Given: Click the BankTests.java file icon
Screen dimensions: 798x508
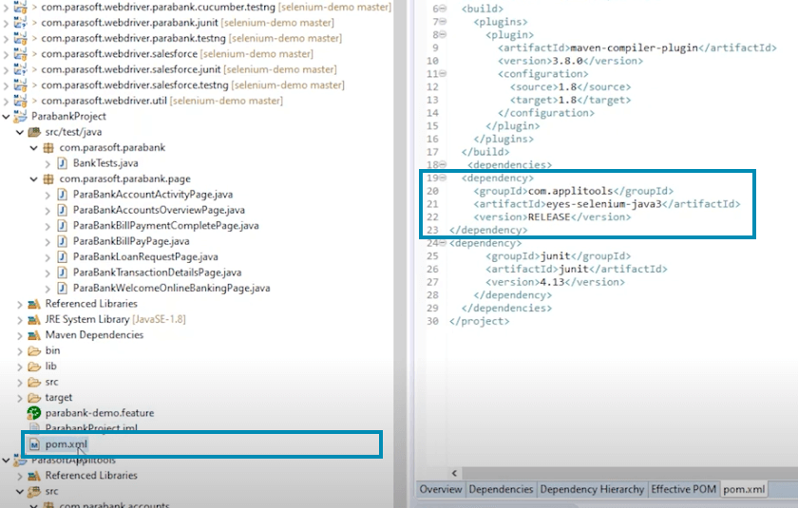Looking at the screenshot, I should tap(63, 163).
